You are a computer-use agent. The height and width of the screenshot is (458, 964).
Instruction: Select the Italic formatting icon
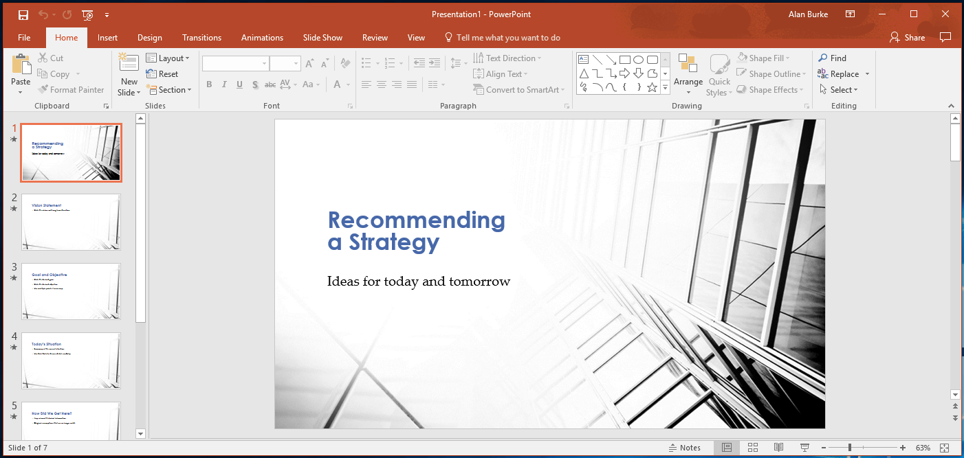coord(224,84)
